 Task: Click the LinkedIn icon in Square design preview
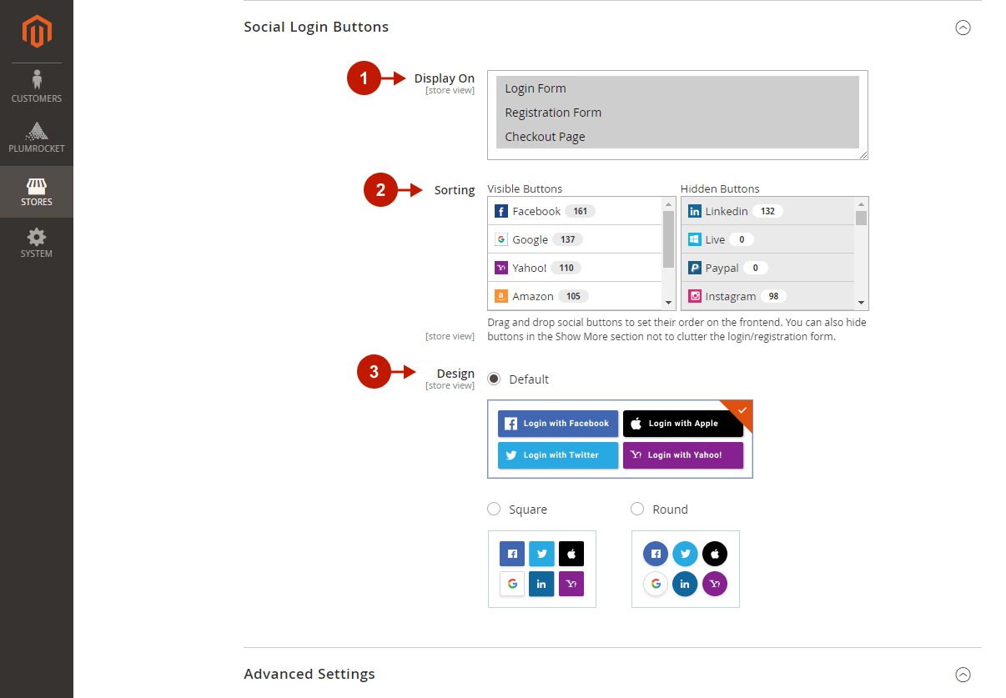click(542, 584)
